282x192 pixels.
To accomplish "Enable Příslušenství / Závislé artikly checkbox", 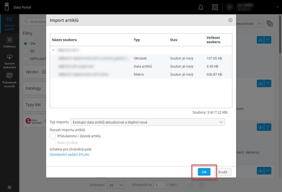I will pos(53,136).
